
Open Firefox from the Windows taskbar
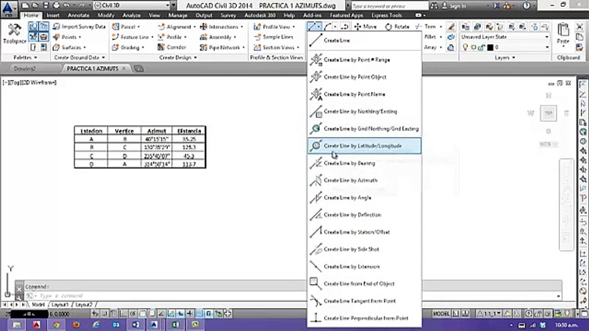coord(76,325)
